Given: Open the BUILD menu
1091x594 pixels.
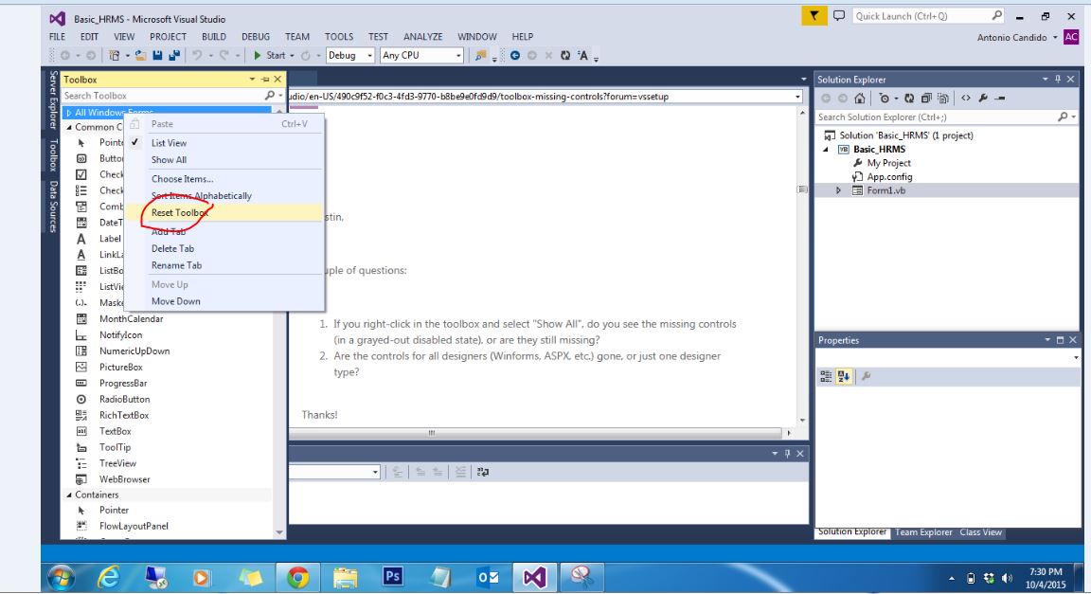Looking at the screenshot, I should pyautogui.click(x=214, y=37).
